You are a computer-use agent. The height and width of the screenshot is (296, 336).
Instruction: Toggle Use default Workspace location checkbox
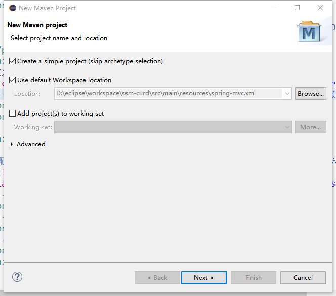[x=13, y=80]
